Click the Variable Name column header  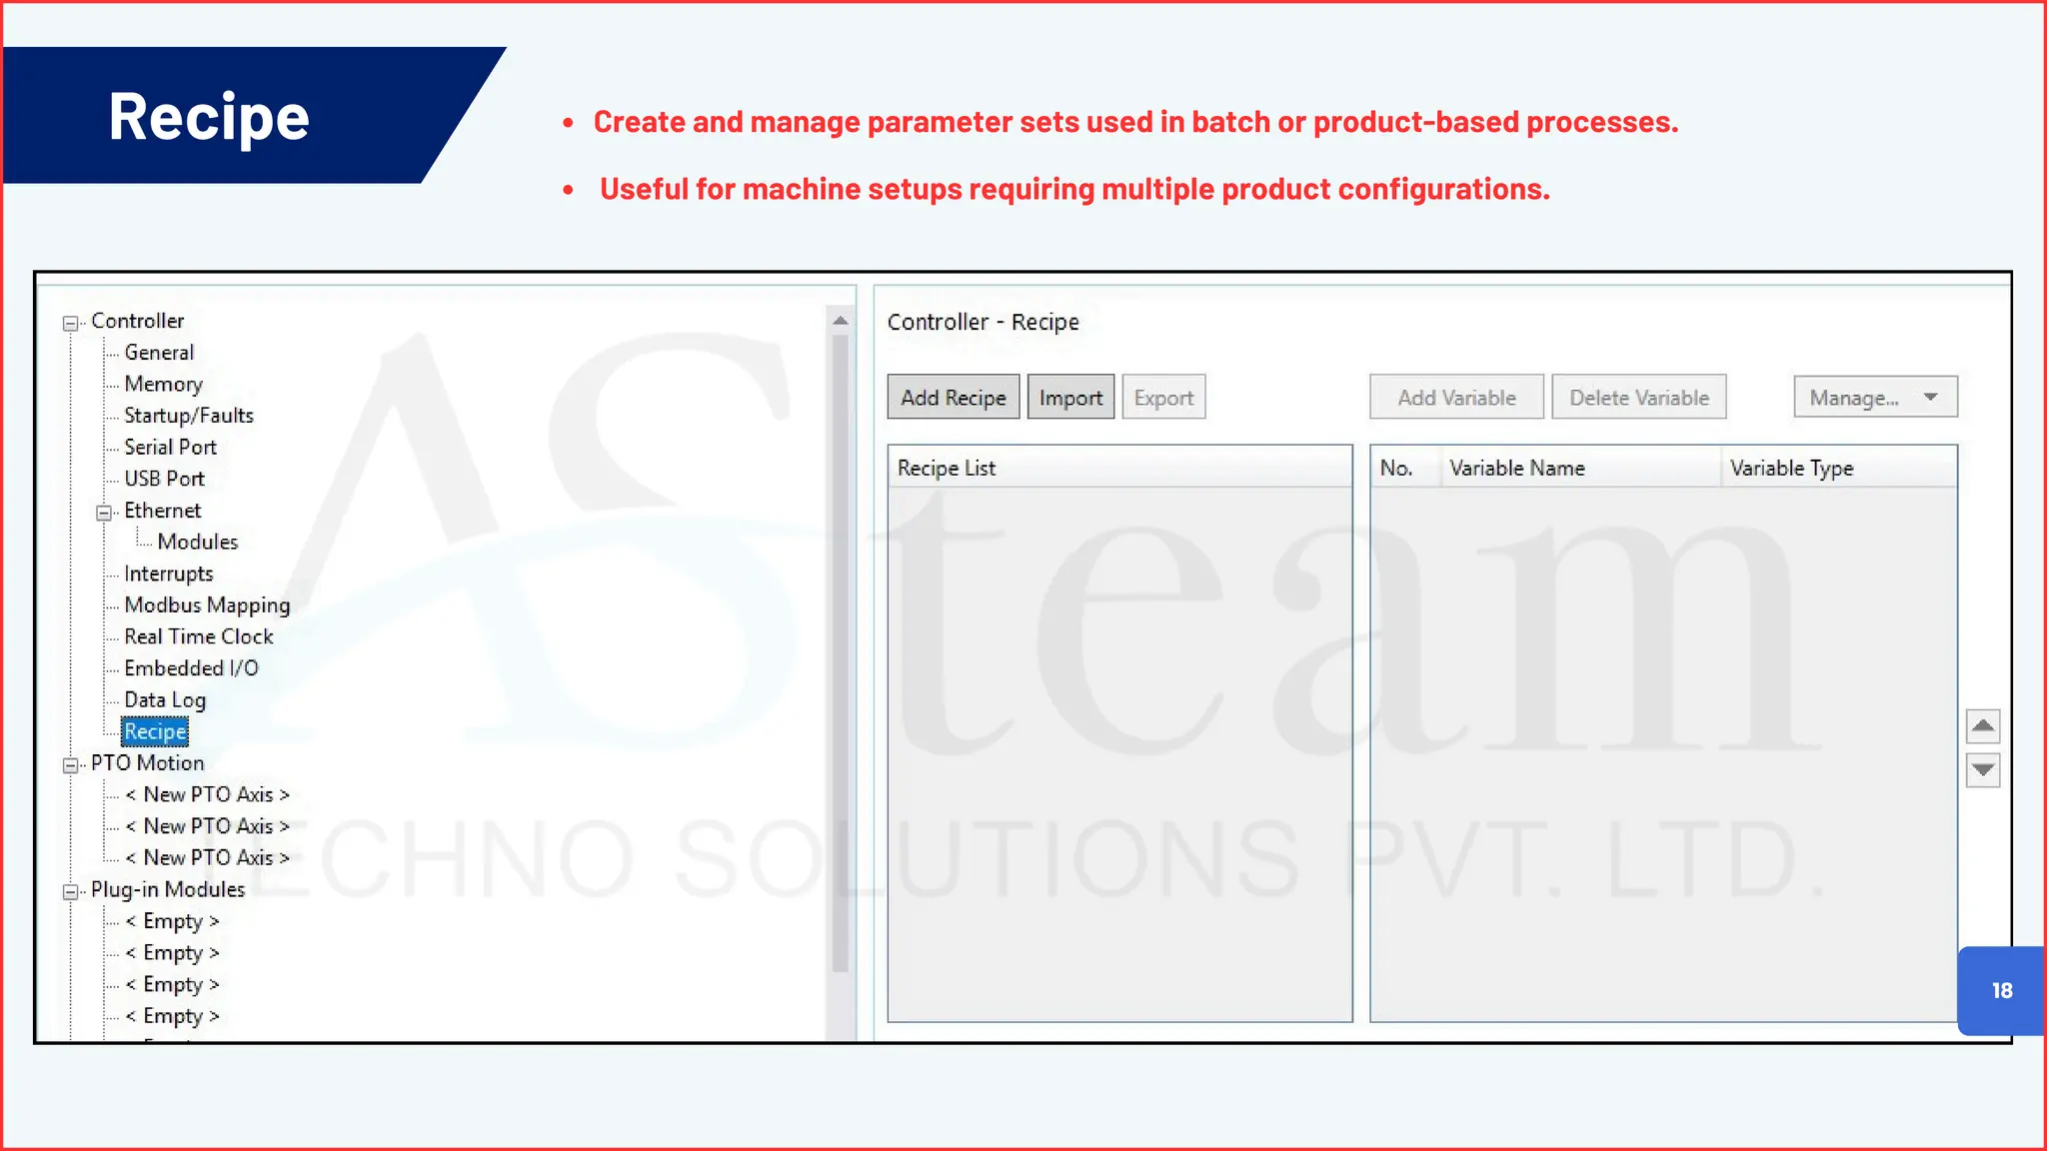point(1580,468)
